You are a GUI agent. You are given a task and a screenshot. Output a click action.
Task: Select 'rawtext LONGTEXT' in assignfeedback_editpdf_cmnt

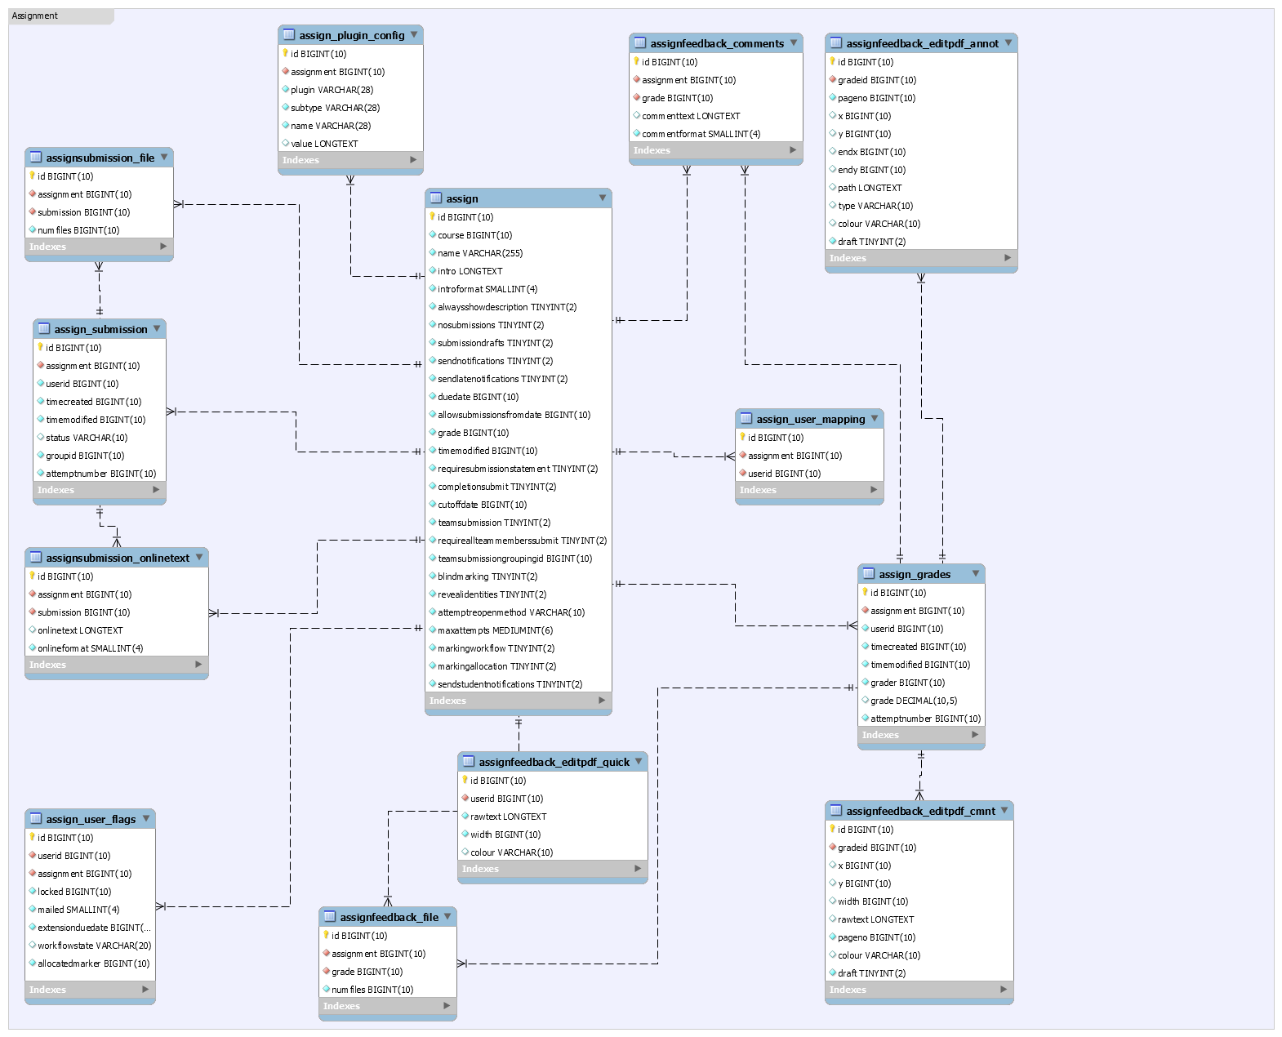[x=919, y=919]
